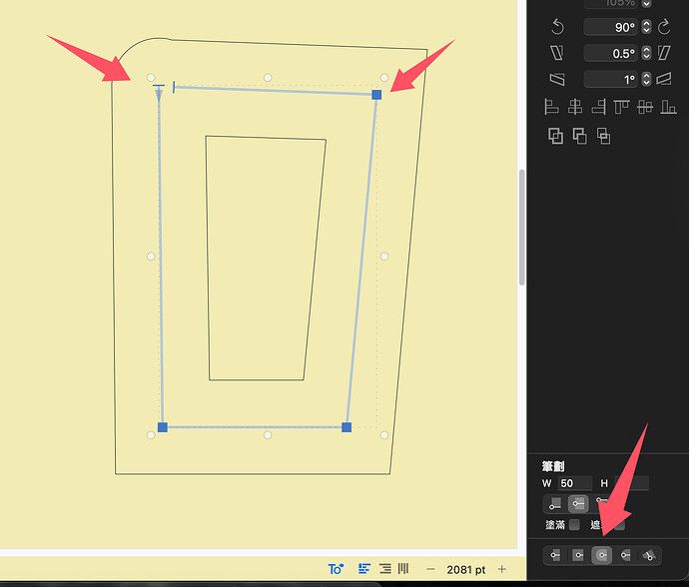Apply intersect boolean operation

pos(603,136)
